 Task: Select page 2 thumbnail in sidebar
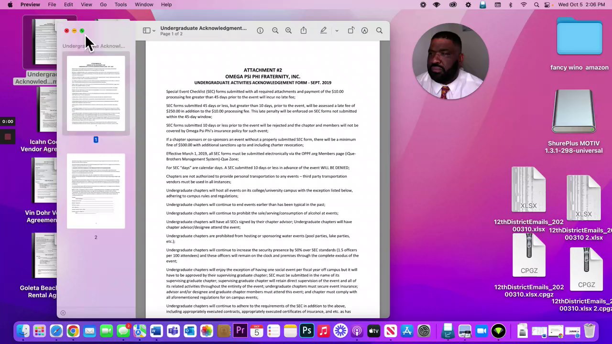[x=96, y=191]
